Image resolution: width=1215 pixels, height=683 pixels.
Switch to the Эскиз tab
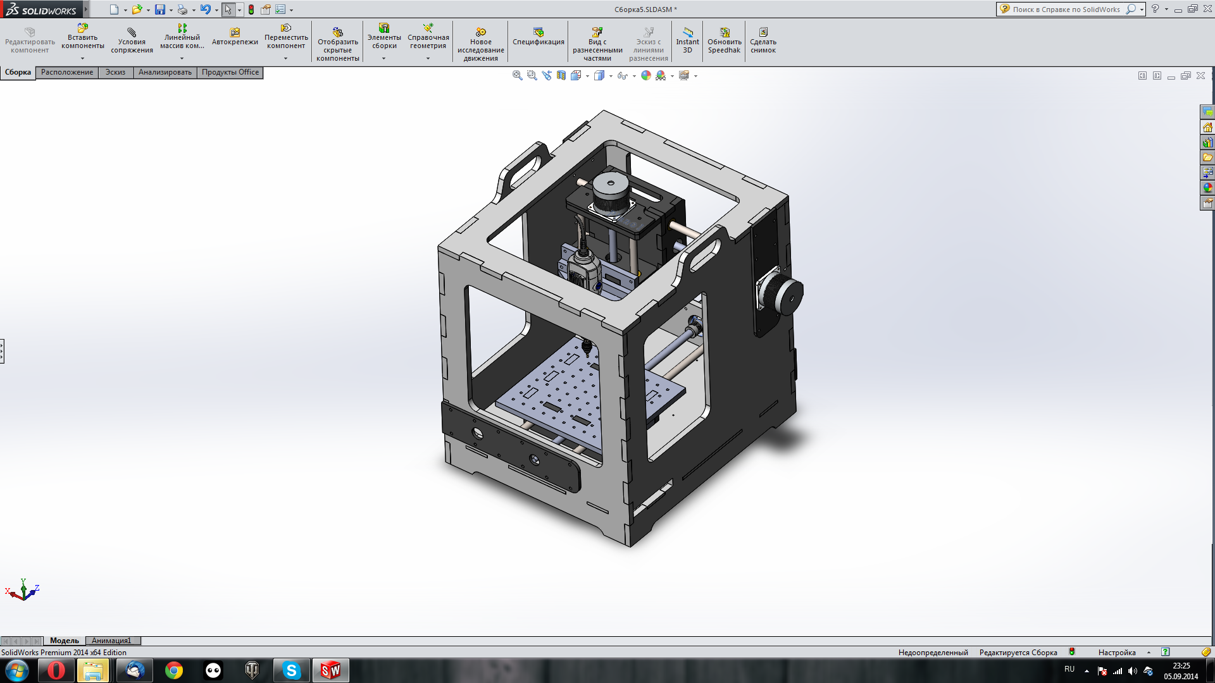coord(115,72)
